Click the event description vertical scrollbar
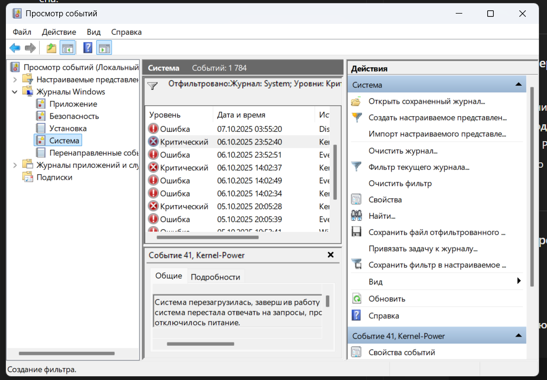The width and height of the screenshot is (547, 380). point(328,301)
